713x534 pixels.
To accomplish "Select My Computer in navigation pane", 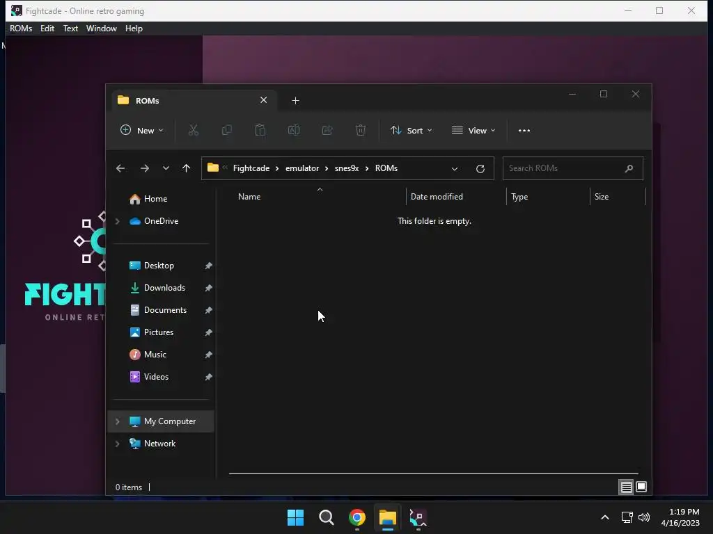I will (170, 421).
